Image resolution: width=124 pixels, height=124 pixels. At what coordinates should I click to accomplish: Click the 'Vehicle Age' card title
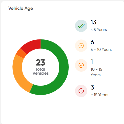coord(21,9)
